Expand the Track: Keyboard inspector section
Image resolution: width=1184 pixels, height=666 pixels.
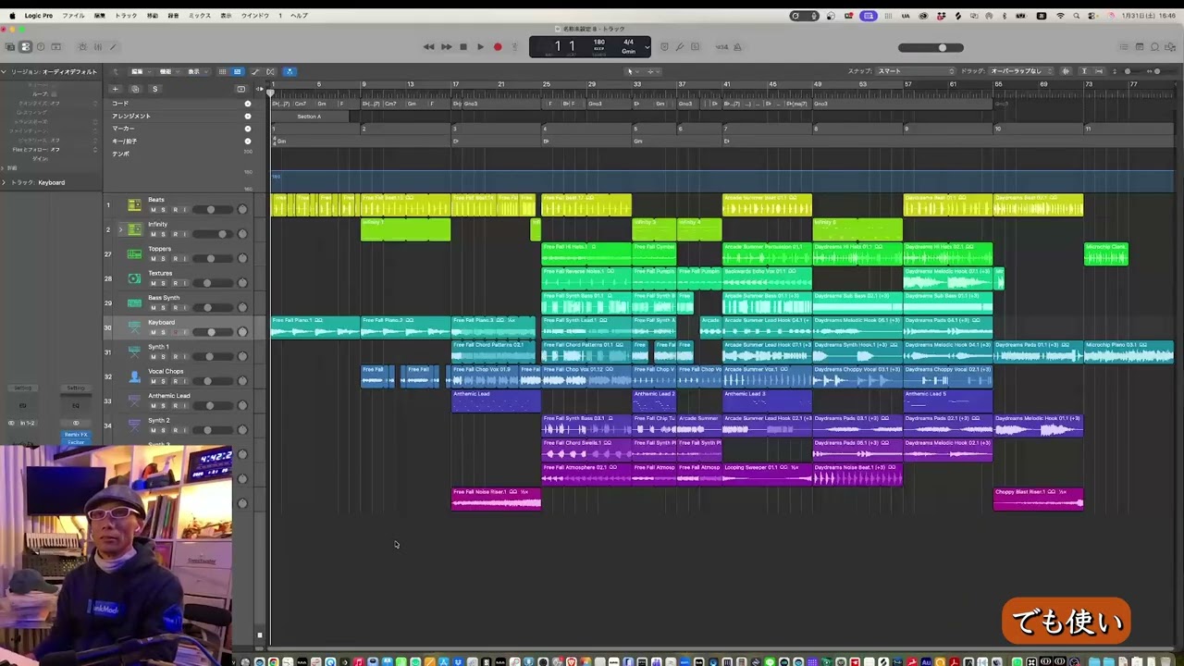pos(4,182)
